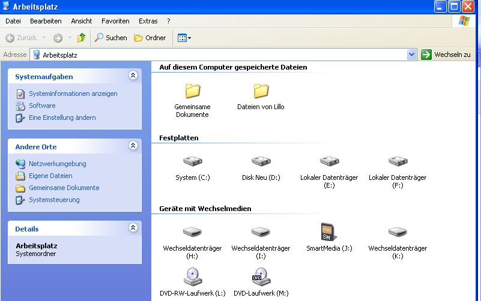Open the System (C:) drive icon
This screenshot has width=481, height=301.
[192, 161]
